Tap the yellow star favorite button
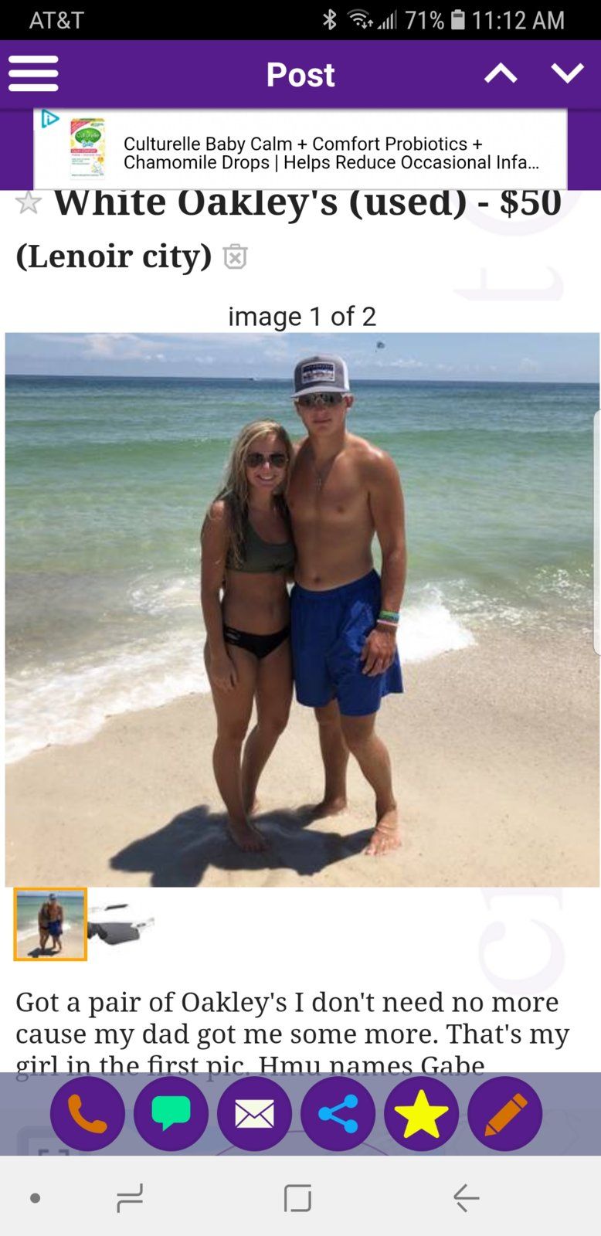Screen dimensions: 601x1236 (421, 1113)
